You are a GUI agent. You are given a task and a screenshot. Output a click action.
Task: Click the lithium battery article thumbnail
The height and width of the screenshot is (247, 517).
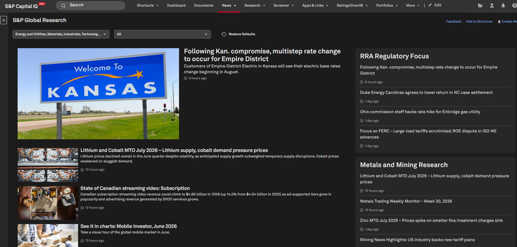48,165
